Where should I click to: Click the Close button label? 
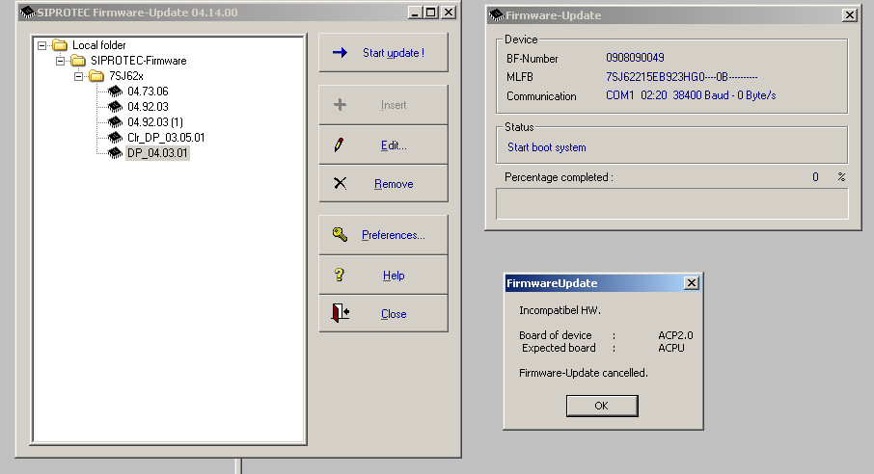click(x=394, y=314)
